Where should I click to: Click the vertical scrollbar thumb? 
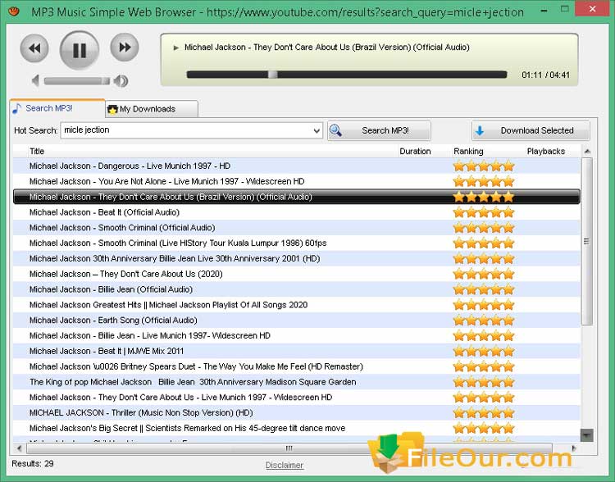pyautogui.click(x=587, y=241)
